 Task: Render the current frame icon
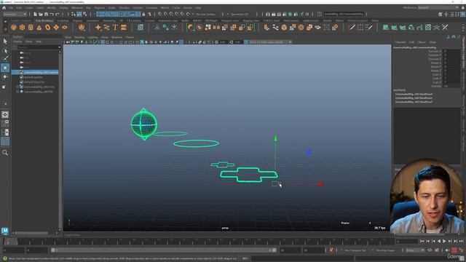(x=274, y=14)
